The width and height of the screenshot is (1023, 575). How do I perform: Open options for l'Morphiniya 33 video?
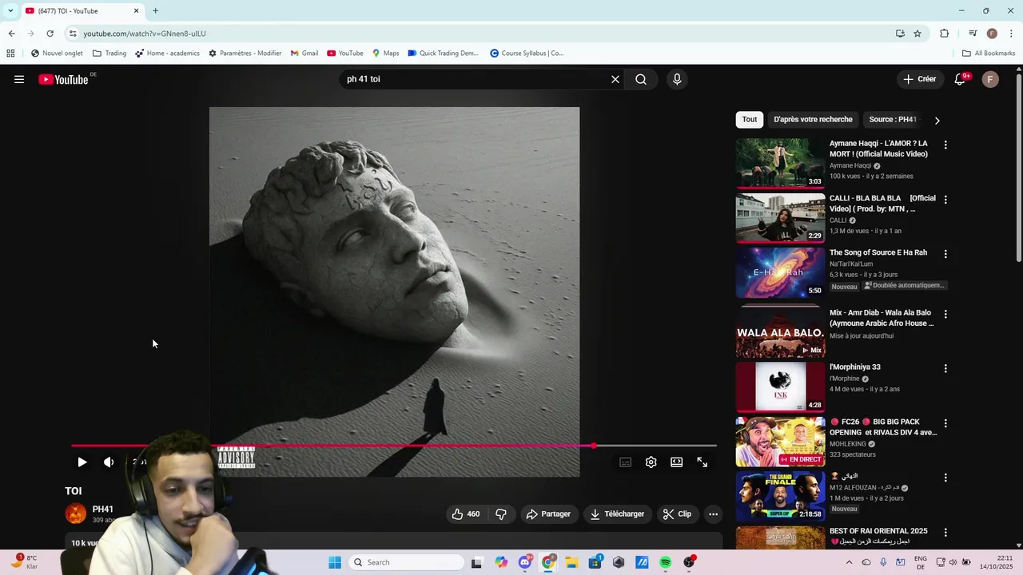(x=945, y=368)
